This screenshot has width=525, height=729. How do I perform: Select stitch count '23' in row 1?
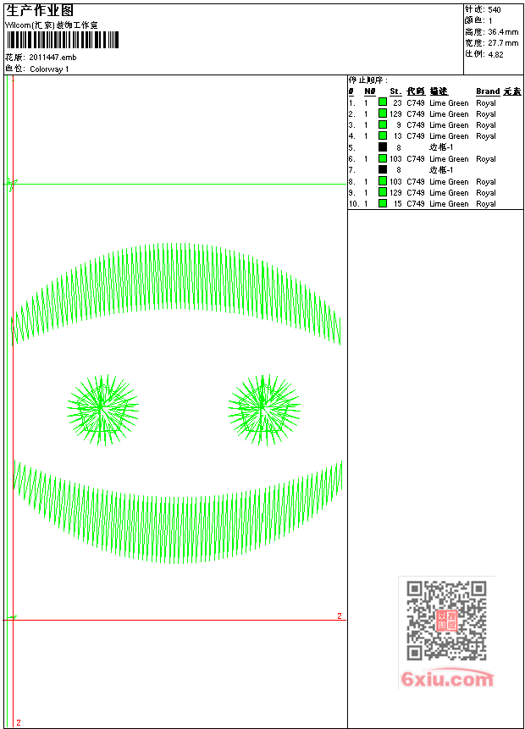tap(397, 102)
